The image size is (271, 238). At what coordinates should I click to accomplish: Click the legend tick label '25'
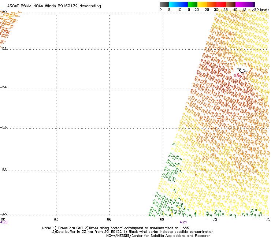(207, 10)
